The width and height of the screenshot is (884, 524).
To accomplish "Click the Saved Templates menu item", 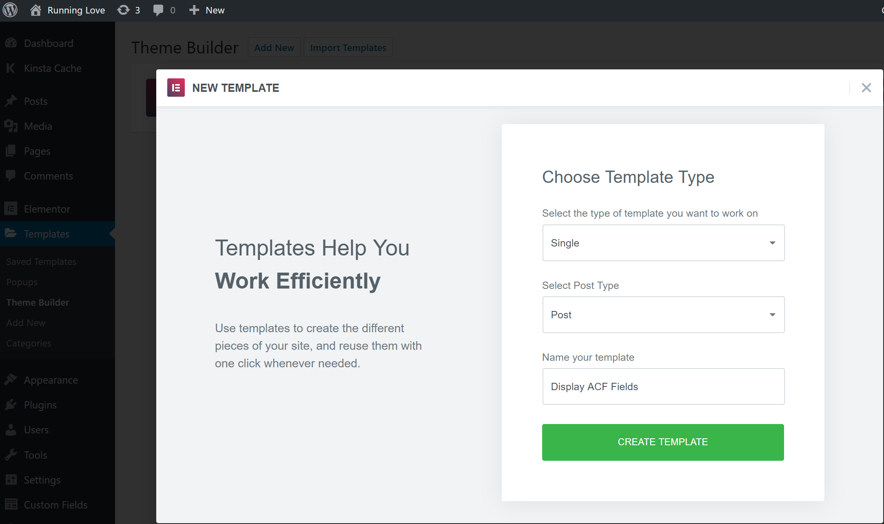I will [40, 261].
